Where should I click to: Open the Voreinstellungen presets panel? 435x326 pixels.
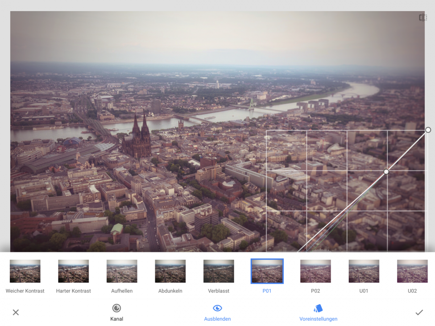coord(318,313)
